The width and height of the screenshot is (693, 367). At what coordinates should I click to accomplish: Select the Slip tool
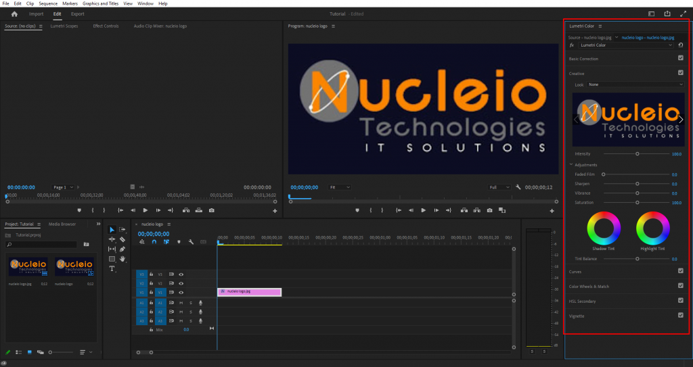click(x=112, y=249)
